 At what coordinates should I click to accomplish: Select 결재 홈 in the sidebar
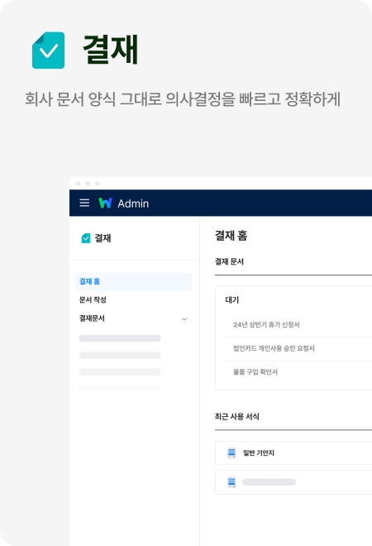tap(133, 281)
